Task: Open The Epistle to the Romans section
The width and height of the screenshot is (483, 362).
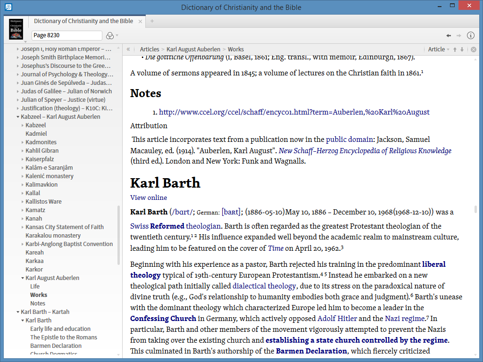Action: pyautogui.click(x=64, y=337)
